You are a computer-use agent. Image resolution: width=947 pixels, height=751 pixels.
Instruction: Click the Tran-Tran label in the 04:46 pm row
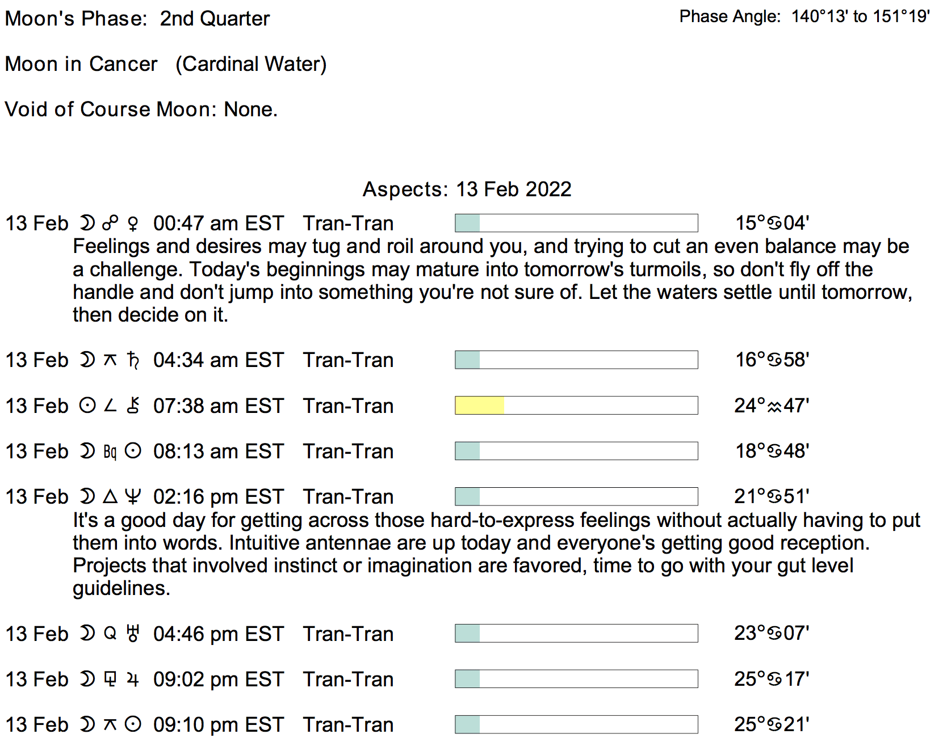[348, 634]
